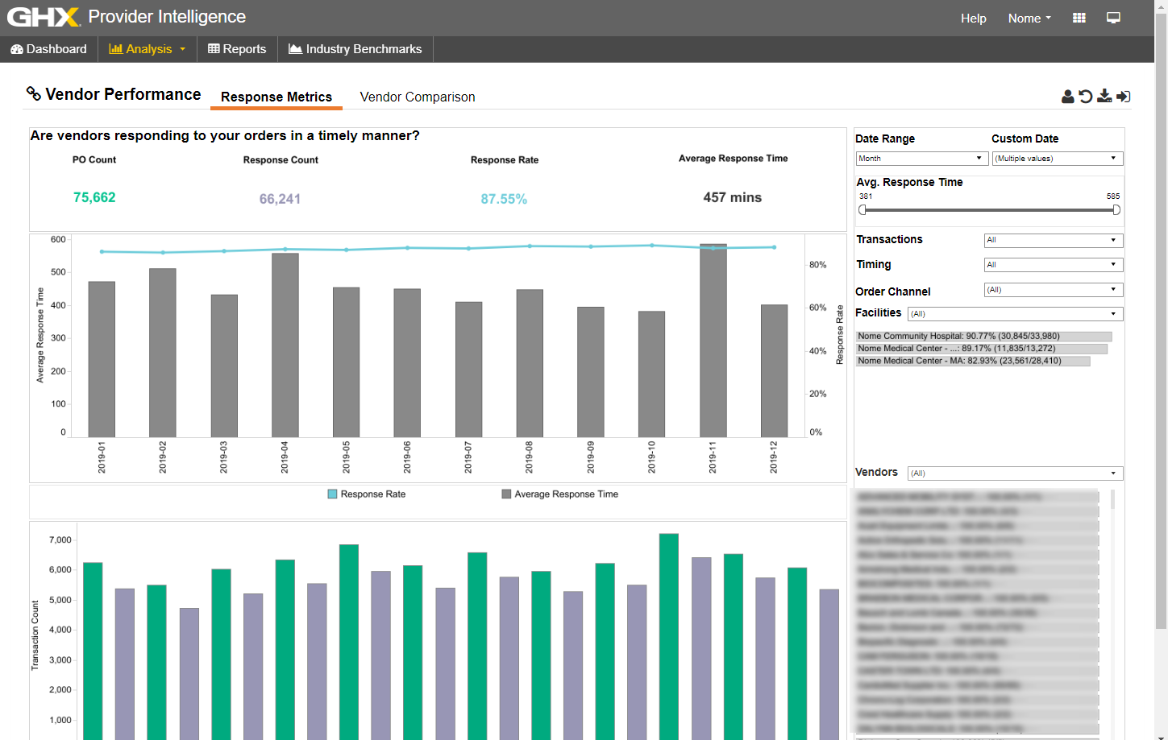Image resolution: width=1168 pixels, height=740 pixels.
Task: Open the download/export icon on the toolbar
Action: pos(1104,96)
